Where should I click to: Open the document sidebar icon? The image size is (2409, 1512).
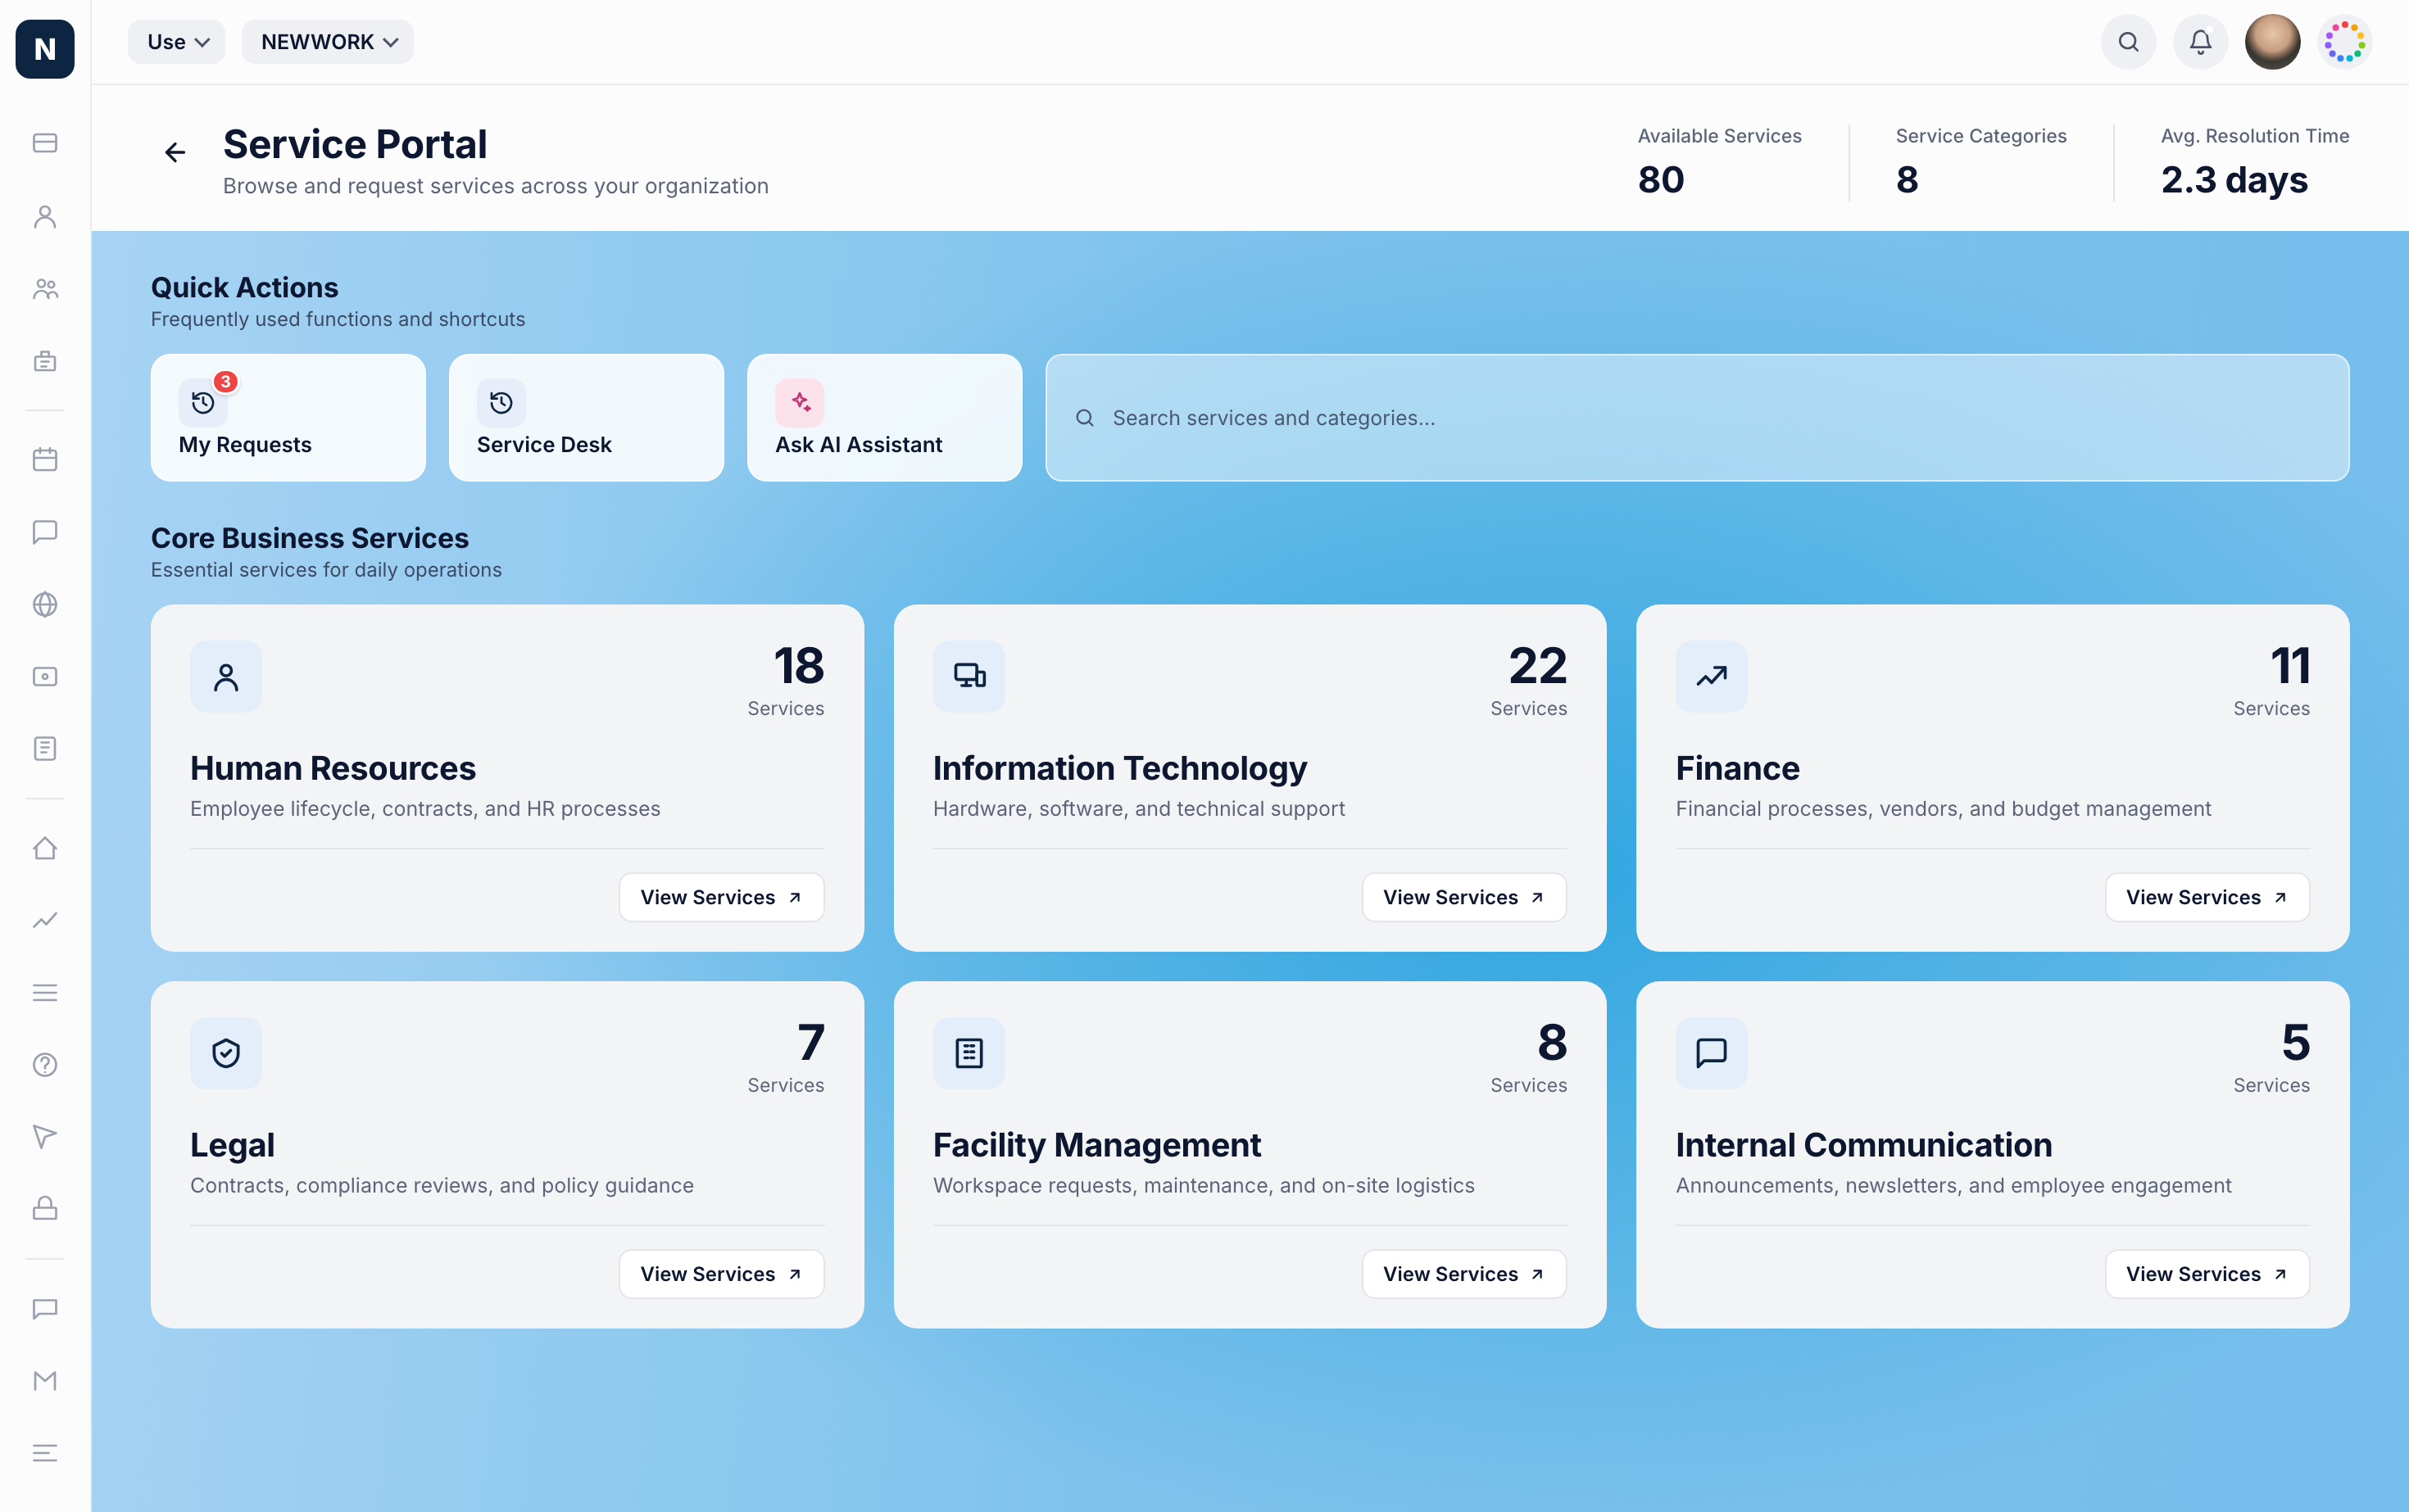click(45, 749)
